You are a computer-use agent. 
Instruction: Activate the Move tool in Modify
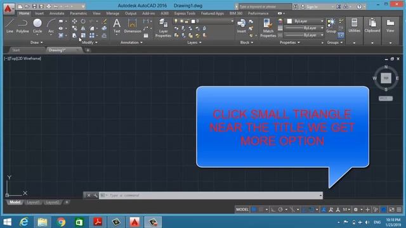(74, 21)
